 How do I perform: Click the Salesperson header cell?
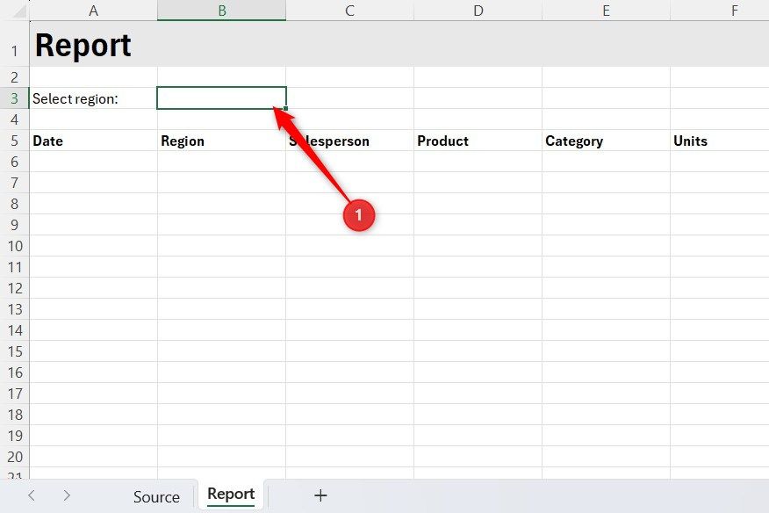click(x=349, y=141)
